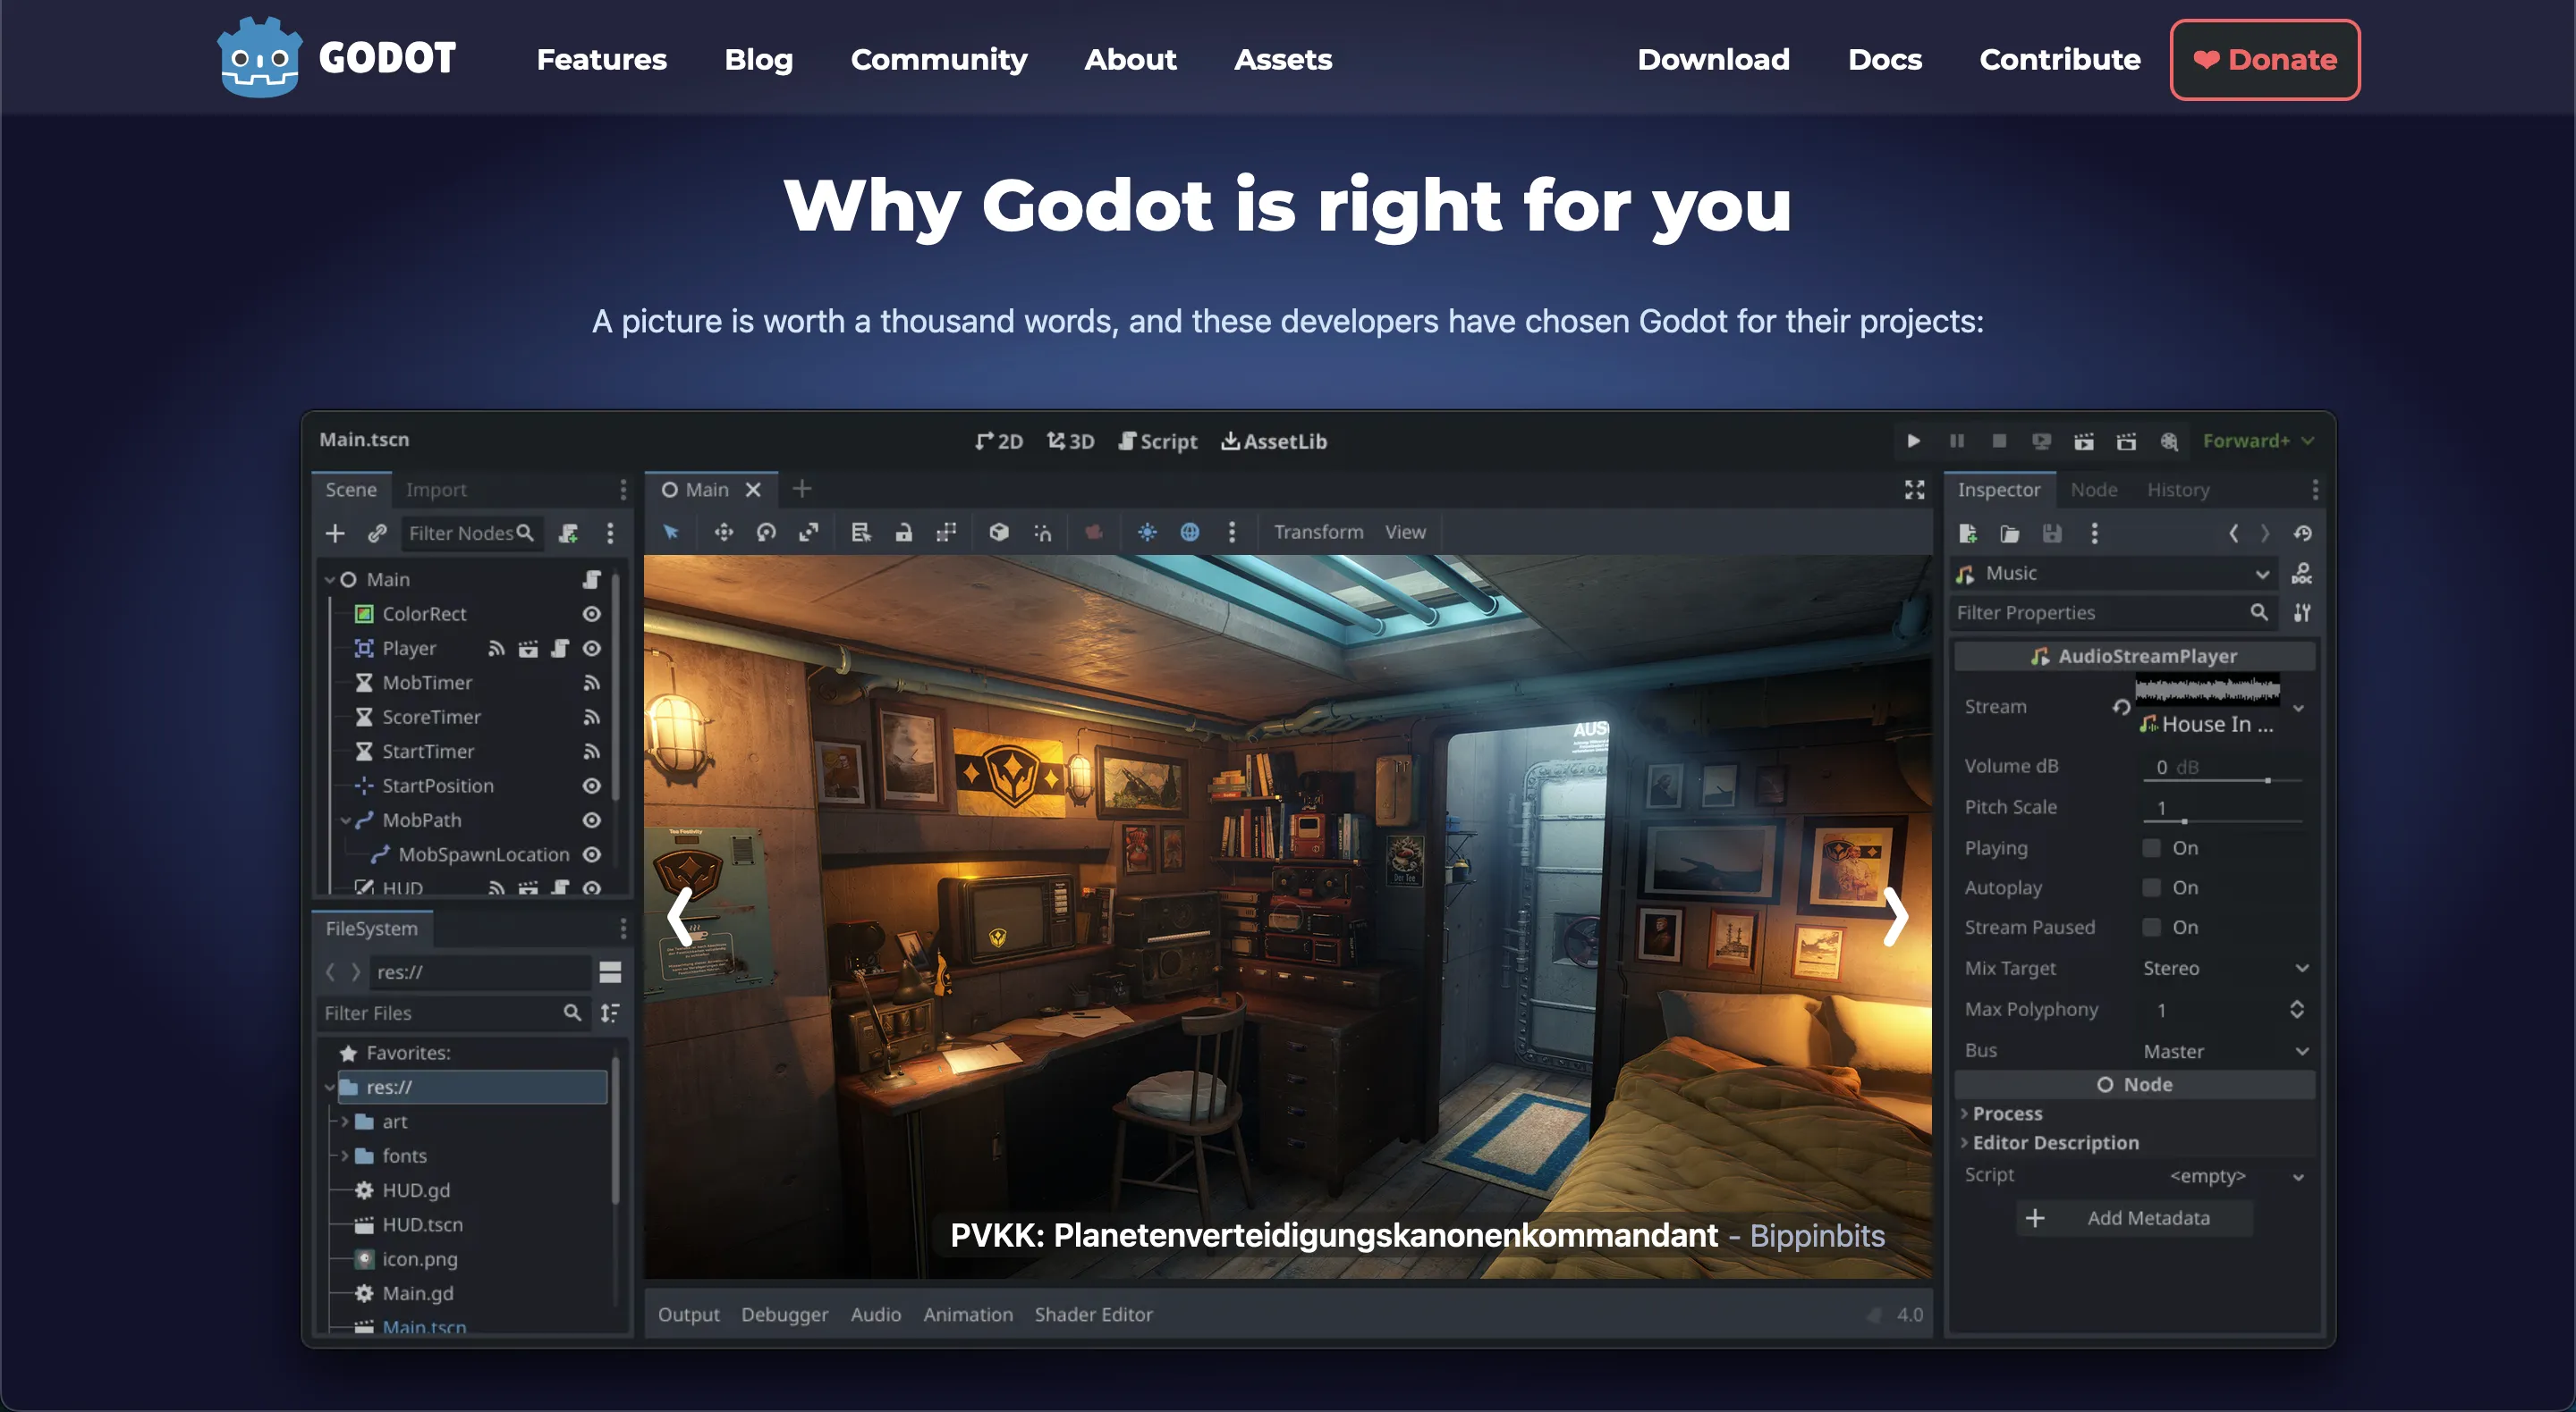Click the Attach script icon beside Filter Nodes

(569, 534)
